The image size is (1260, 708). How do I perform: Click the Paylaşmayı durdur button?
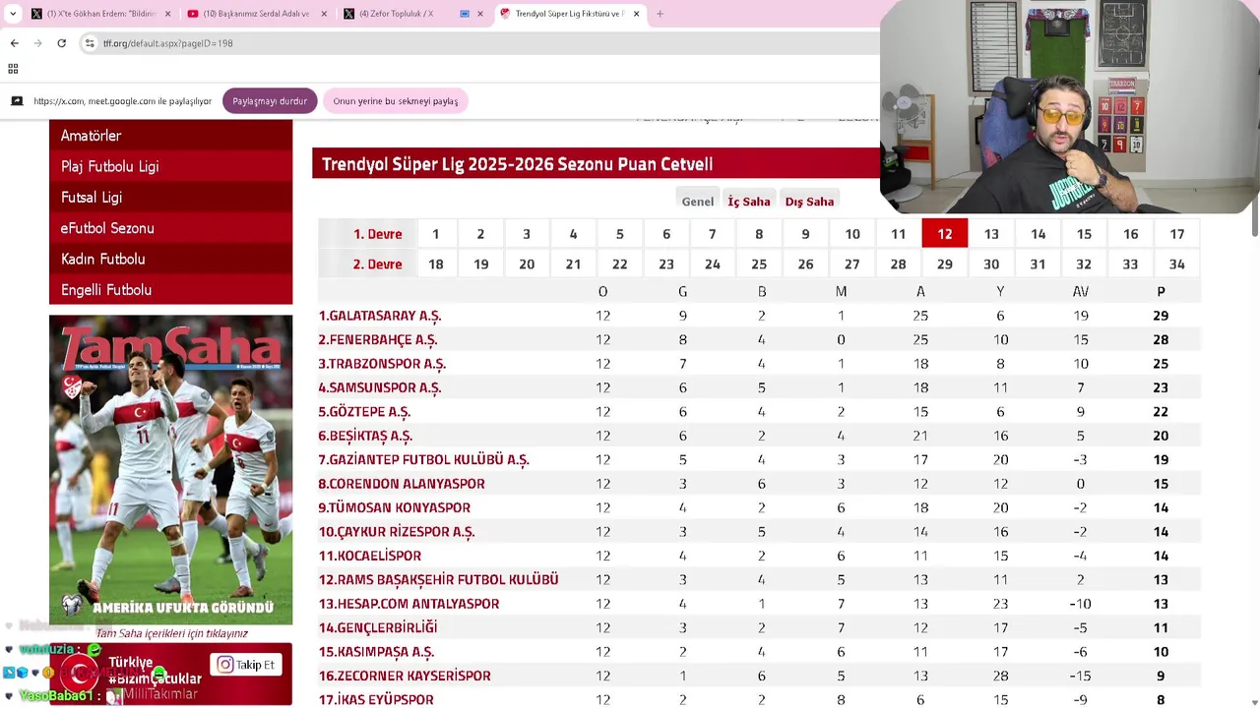pyautogui.click(x=270, y=101)
